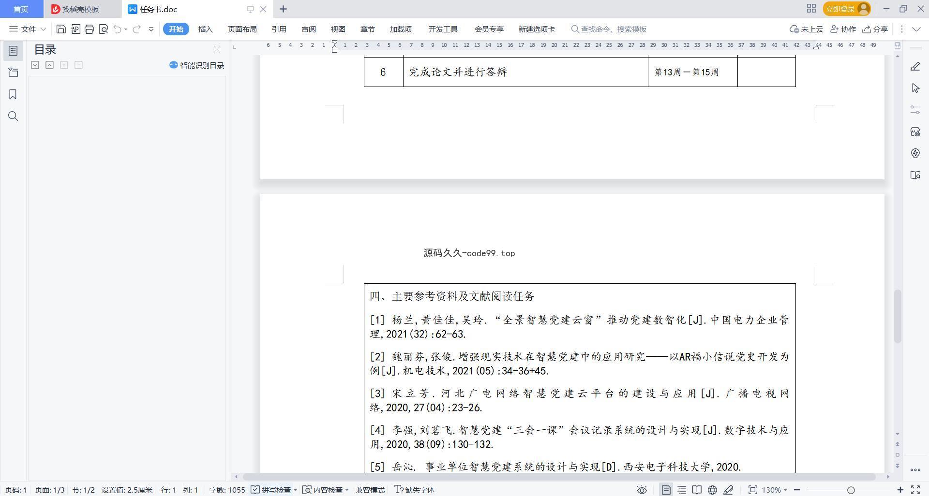
Task: Select 页面布局 ribbon tab
Action: tap(242, 29)
